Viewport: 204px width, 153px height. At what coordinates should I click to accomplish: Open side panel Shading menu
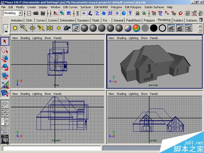pyautogui.click(x=121, y=94)
